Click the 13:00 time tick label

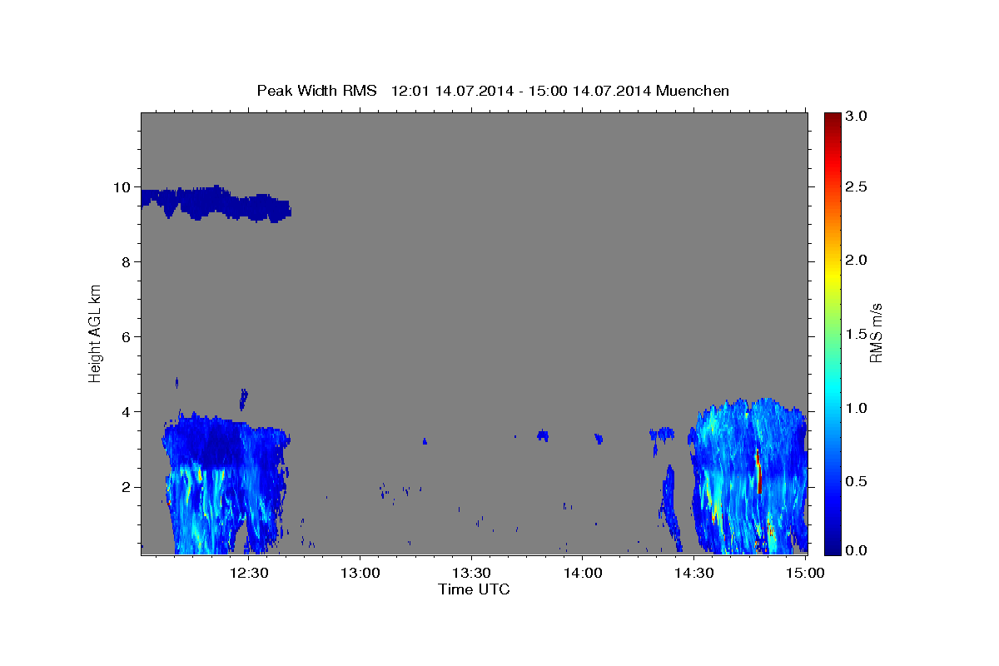tap(360, 573)
